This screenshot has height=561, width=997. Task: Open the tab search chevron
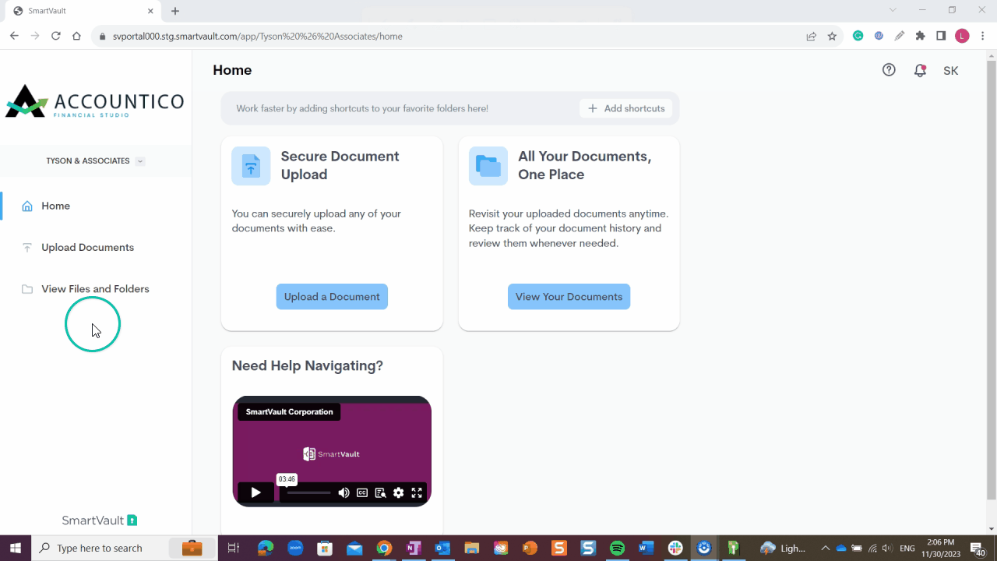pos(893,10)
